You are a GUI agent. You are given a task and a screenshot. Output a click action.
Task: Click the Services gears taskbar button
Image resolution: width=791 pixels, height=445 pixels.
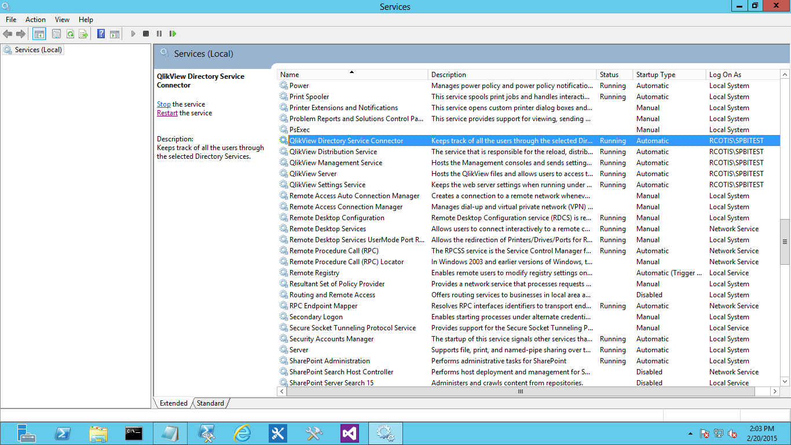click(386, 433)
